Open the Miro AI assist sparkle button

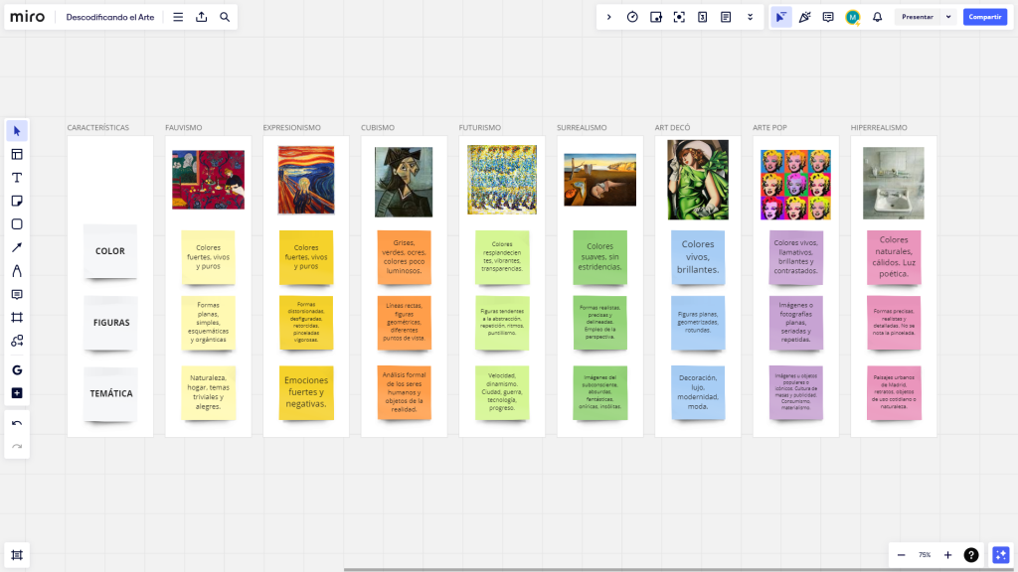point(1001,555)
